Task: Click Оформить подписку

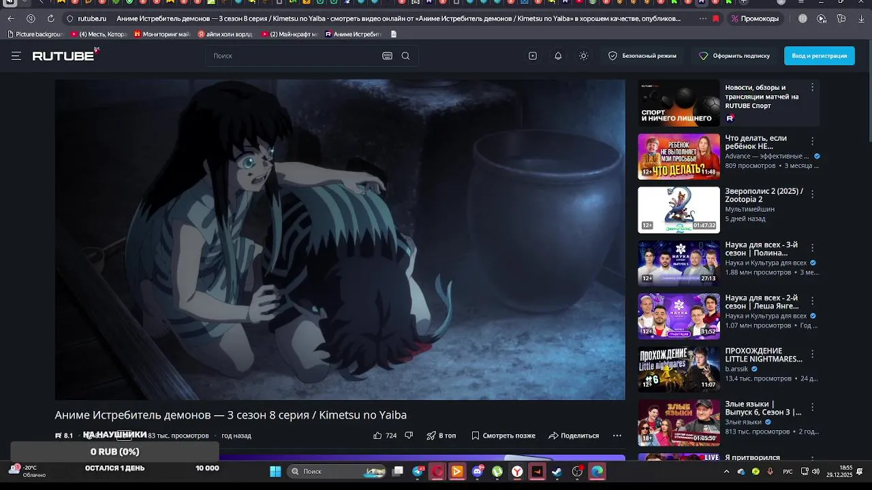Action: [x=734, y=56]
